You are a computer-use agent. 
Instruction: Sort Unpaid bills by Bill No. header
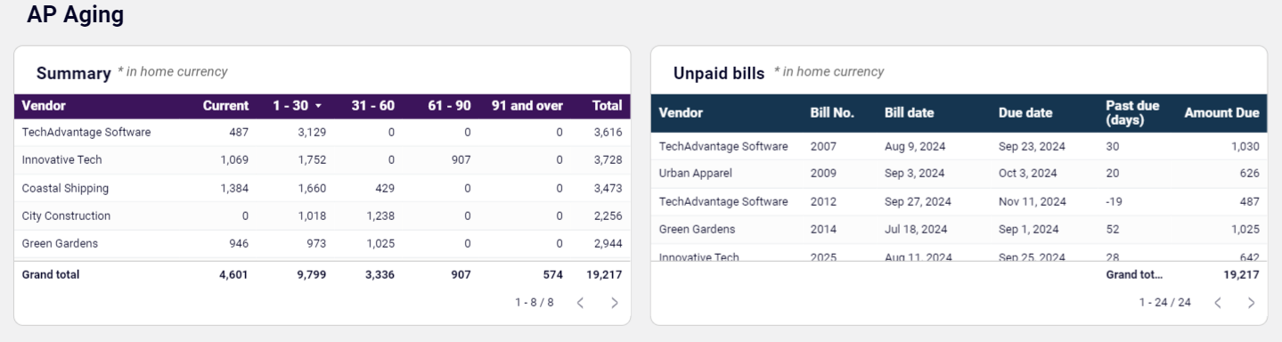832,113
